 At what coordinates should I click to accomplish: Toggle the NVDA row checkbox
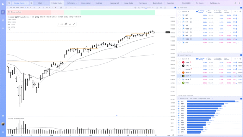(x=179, y=83)
